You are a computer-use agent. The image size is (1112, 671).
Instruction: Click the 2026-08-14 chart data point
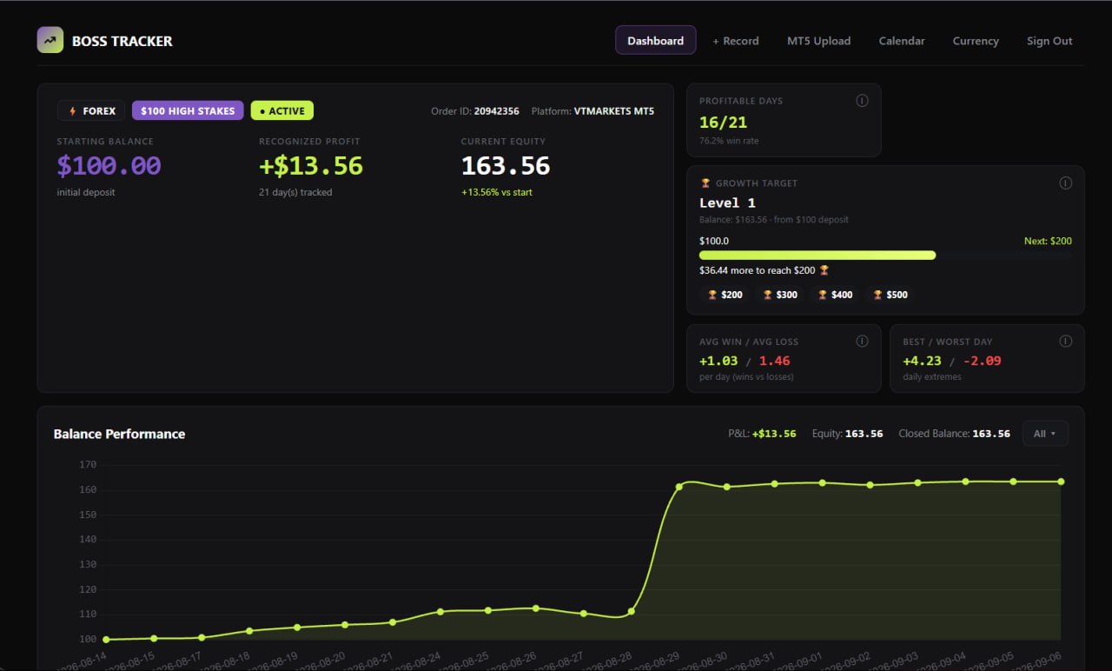coord(106,640)
